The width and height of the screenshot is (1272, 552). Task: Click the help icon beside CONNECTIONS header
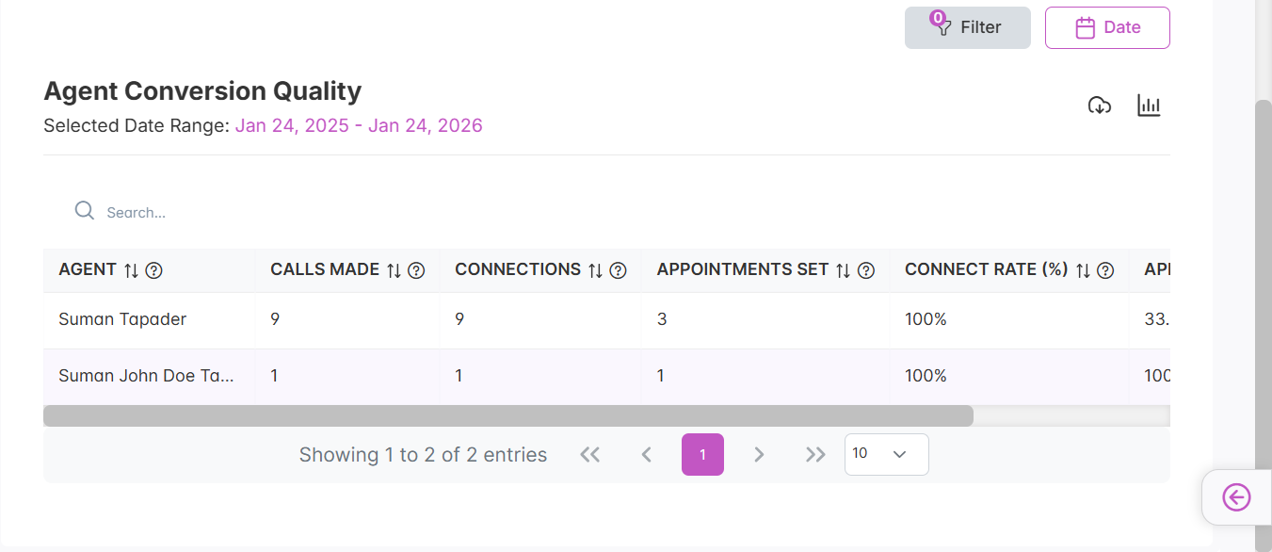618,270
